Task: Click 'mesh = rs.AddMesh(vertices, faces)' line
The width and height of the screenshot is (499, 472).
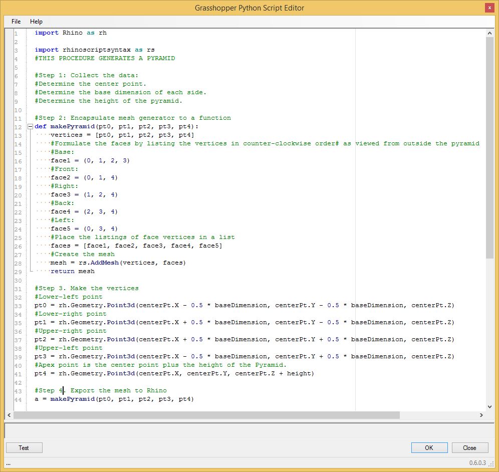Action: [118, 263]
